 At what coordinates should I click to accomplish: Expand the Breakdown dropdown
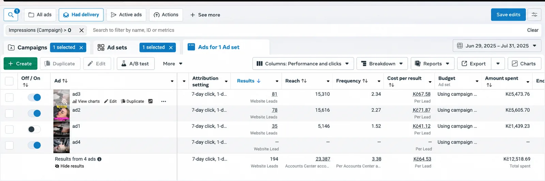pyautogui.click(x=382, y=64)
